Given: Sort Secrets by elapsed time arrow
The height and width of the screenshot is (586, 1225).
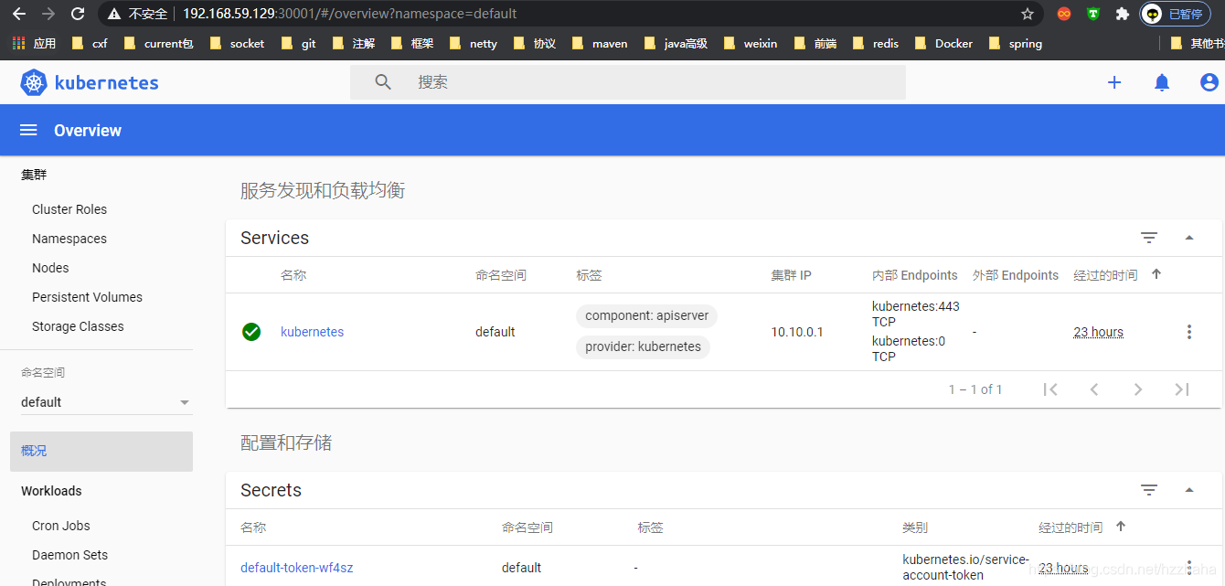Looking at the screenshot, I should pos(1121,527).
